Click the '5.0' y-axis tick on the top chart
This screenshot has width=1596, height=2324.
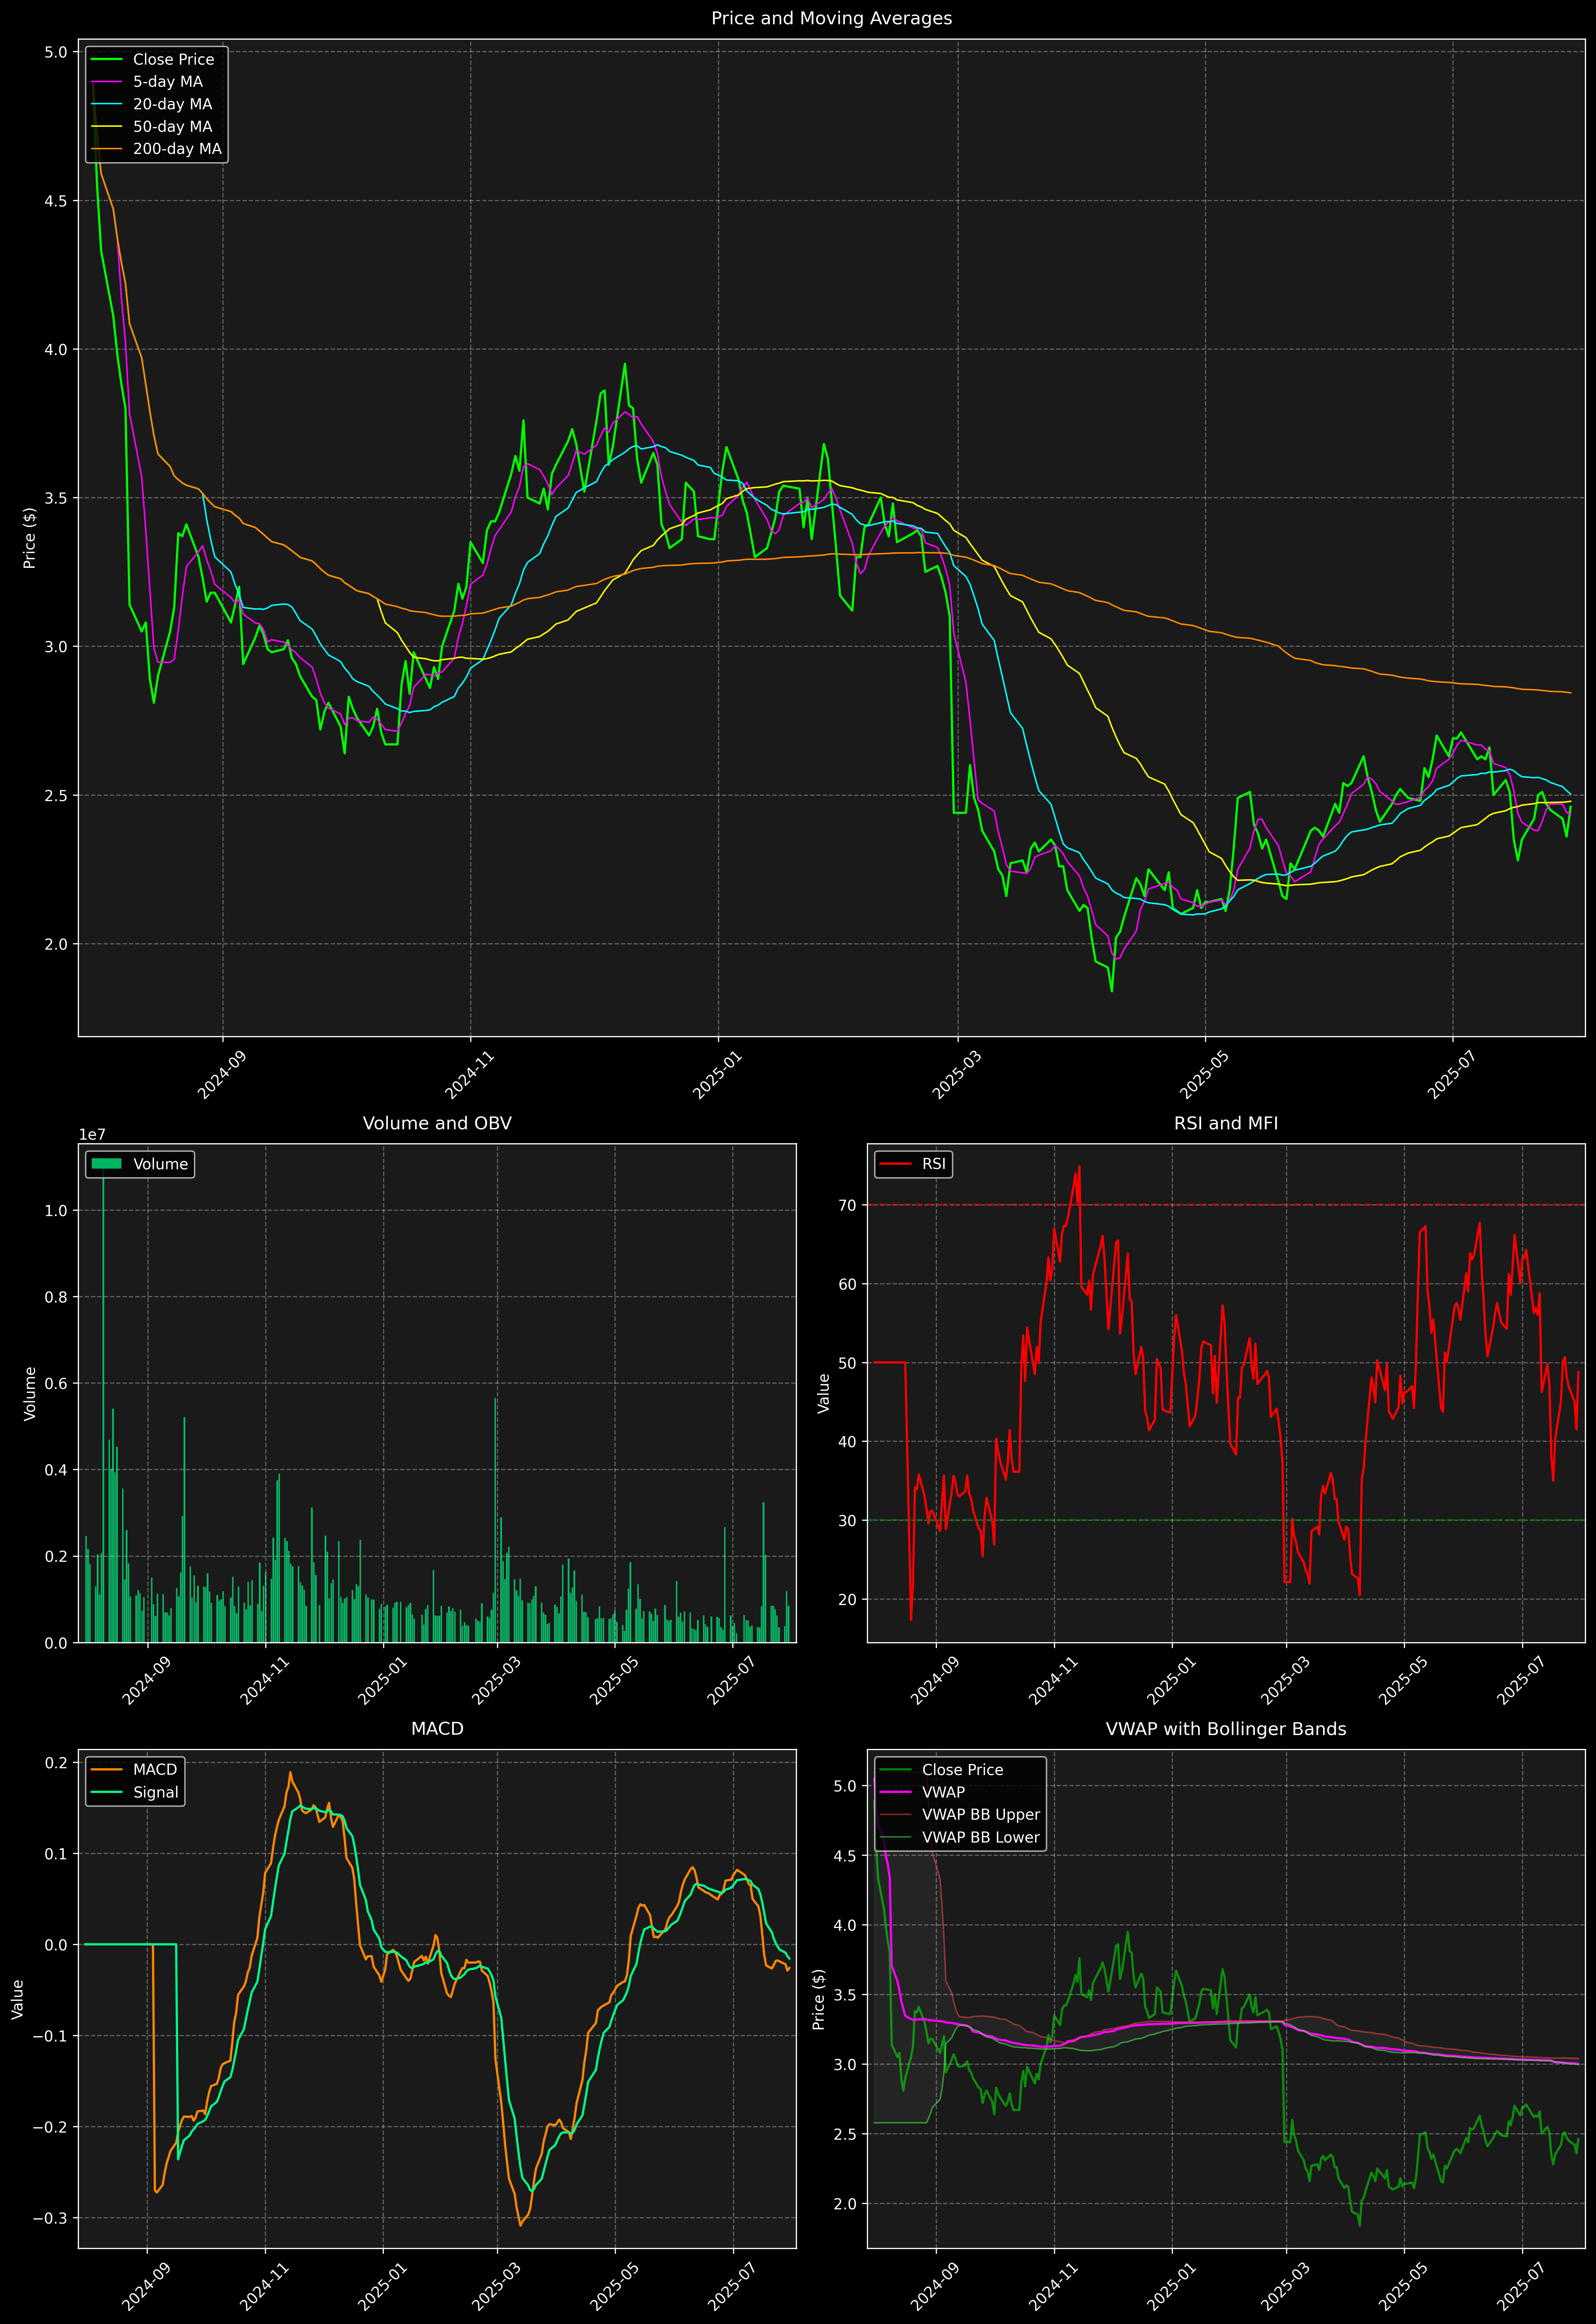pos(56,52)
